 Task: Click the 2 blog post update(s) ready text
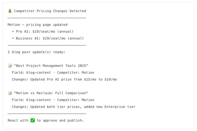[x=37, y=52]
